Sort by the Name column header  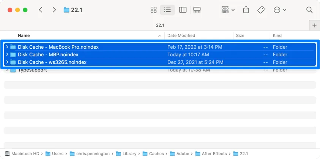[x=24, y=35]
